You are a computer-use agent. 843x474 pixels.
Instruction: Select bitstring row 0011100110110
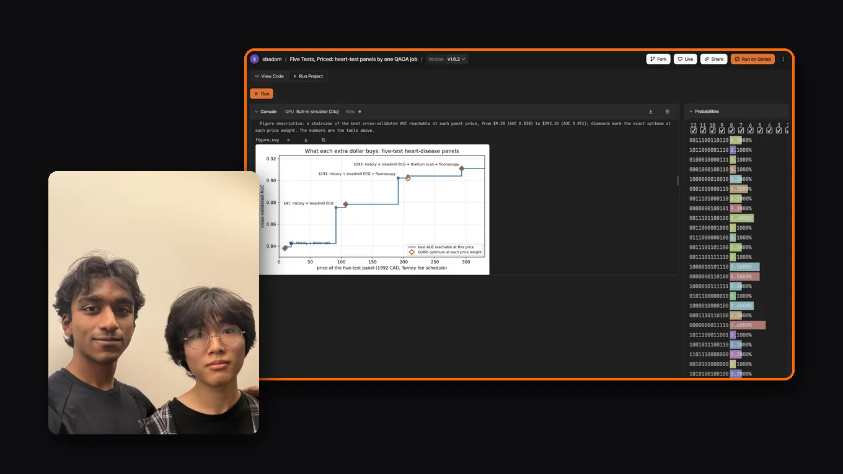[709, 140]
